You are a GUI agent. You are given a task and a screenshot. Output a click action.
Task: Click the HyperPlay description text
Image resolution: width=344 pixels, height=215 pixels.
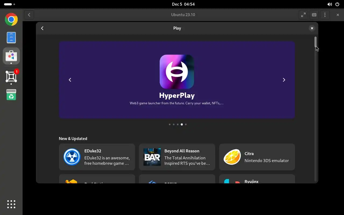tap(177, 103)
